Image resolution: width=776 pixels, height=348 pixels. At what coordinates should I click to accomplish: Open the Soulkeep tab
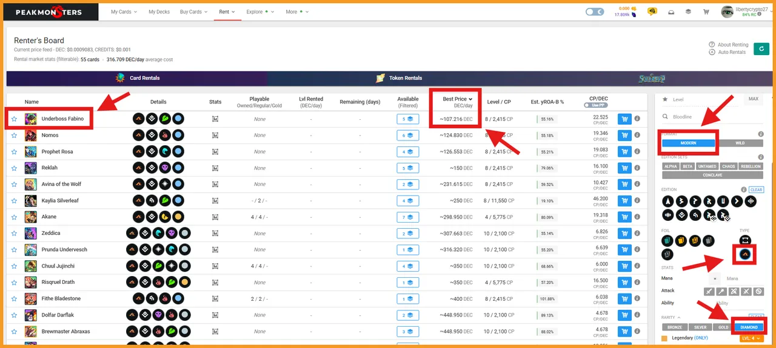pyautogui.click(x=652, y=78)
